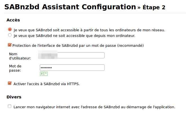Click the 'Divers' section heading
Screen dimensions: 186x117
pos(14,97)
